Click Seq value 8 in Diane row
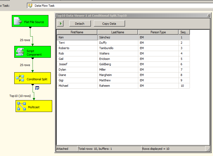Viewport: 213px width, 156px height. 184,75
